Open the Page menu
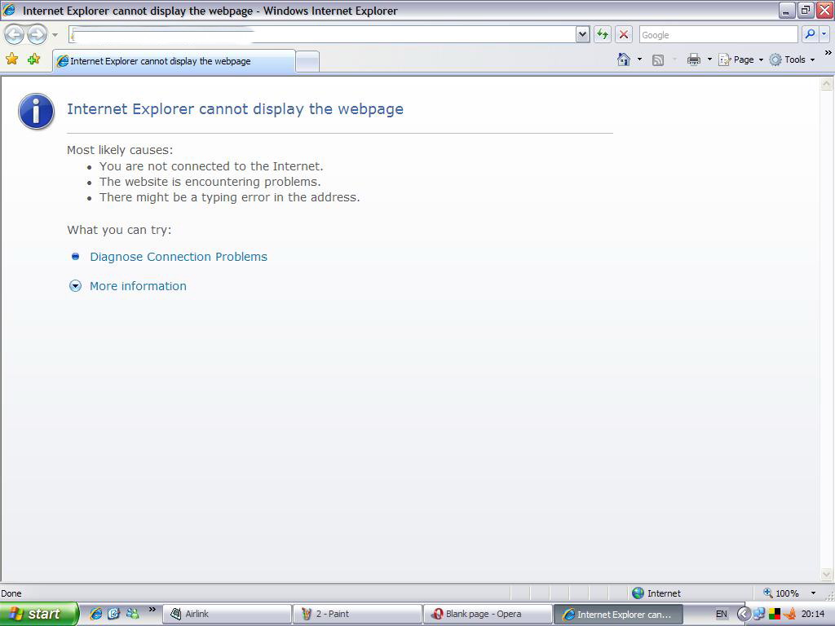Viewport: 835px width, 626px height. click(740, 60)
